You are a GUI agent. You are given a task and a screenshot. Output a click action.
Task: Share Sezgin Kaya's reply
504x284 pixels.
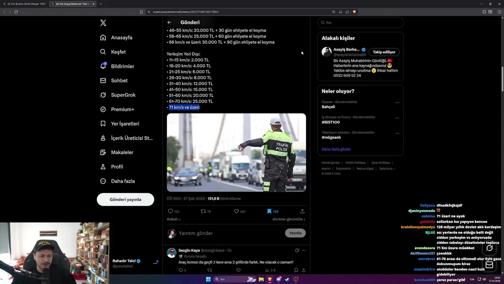tap(304, 270)
